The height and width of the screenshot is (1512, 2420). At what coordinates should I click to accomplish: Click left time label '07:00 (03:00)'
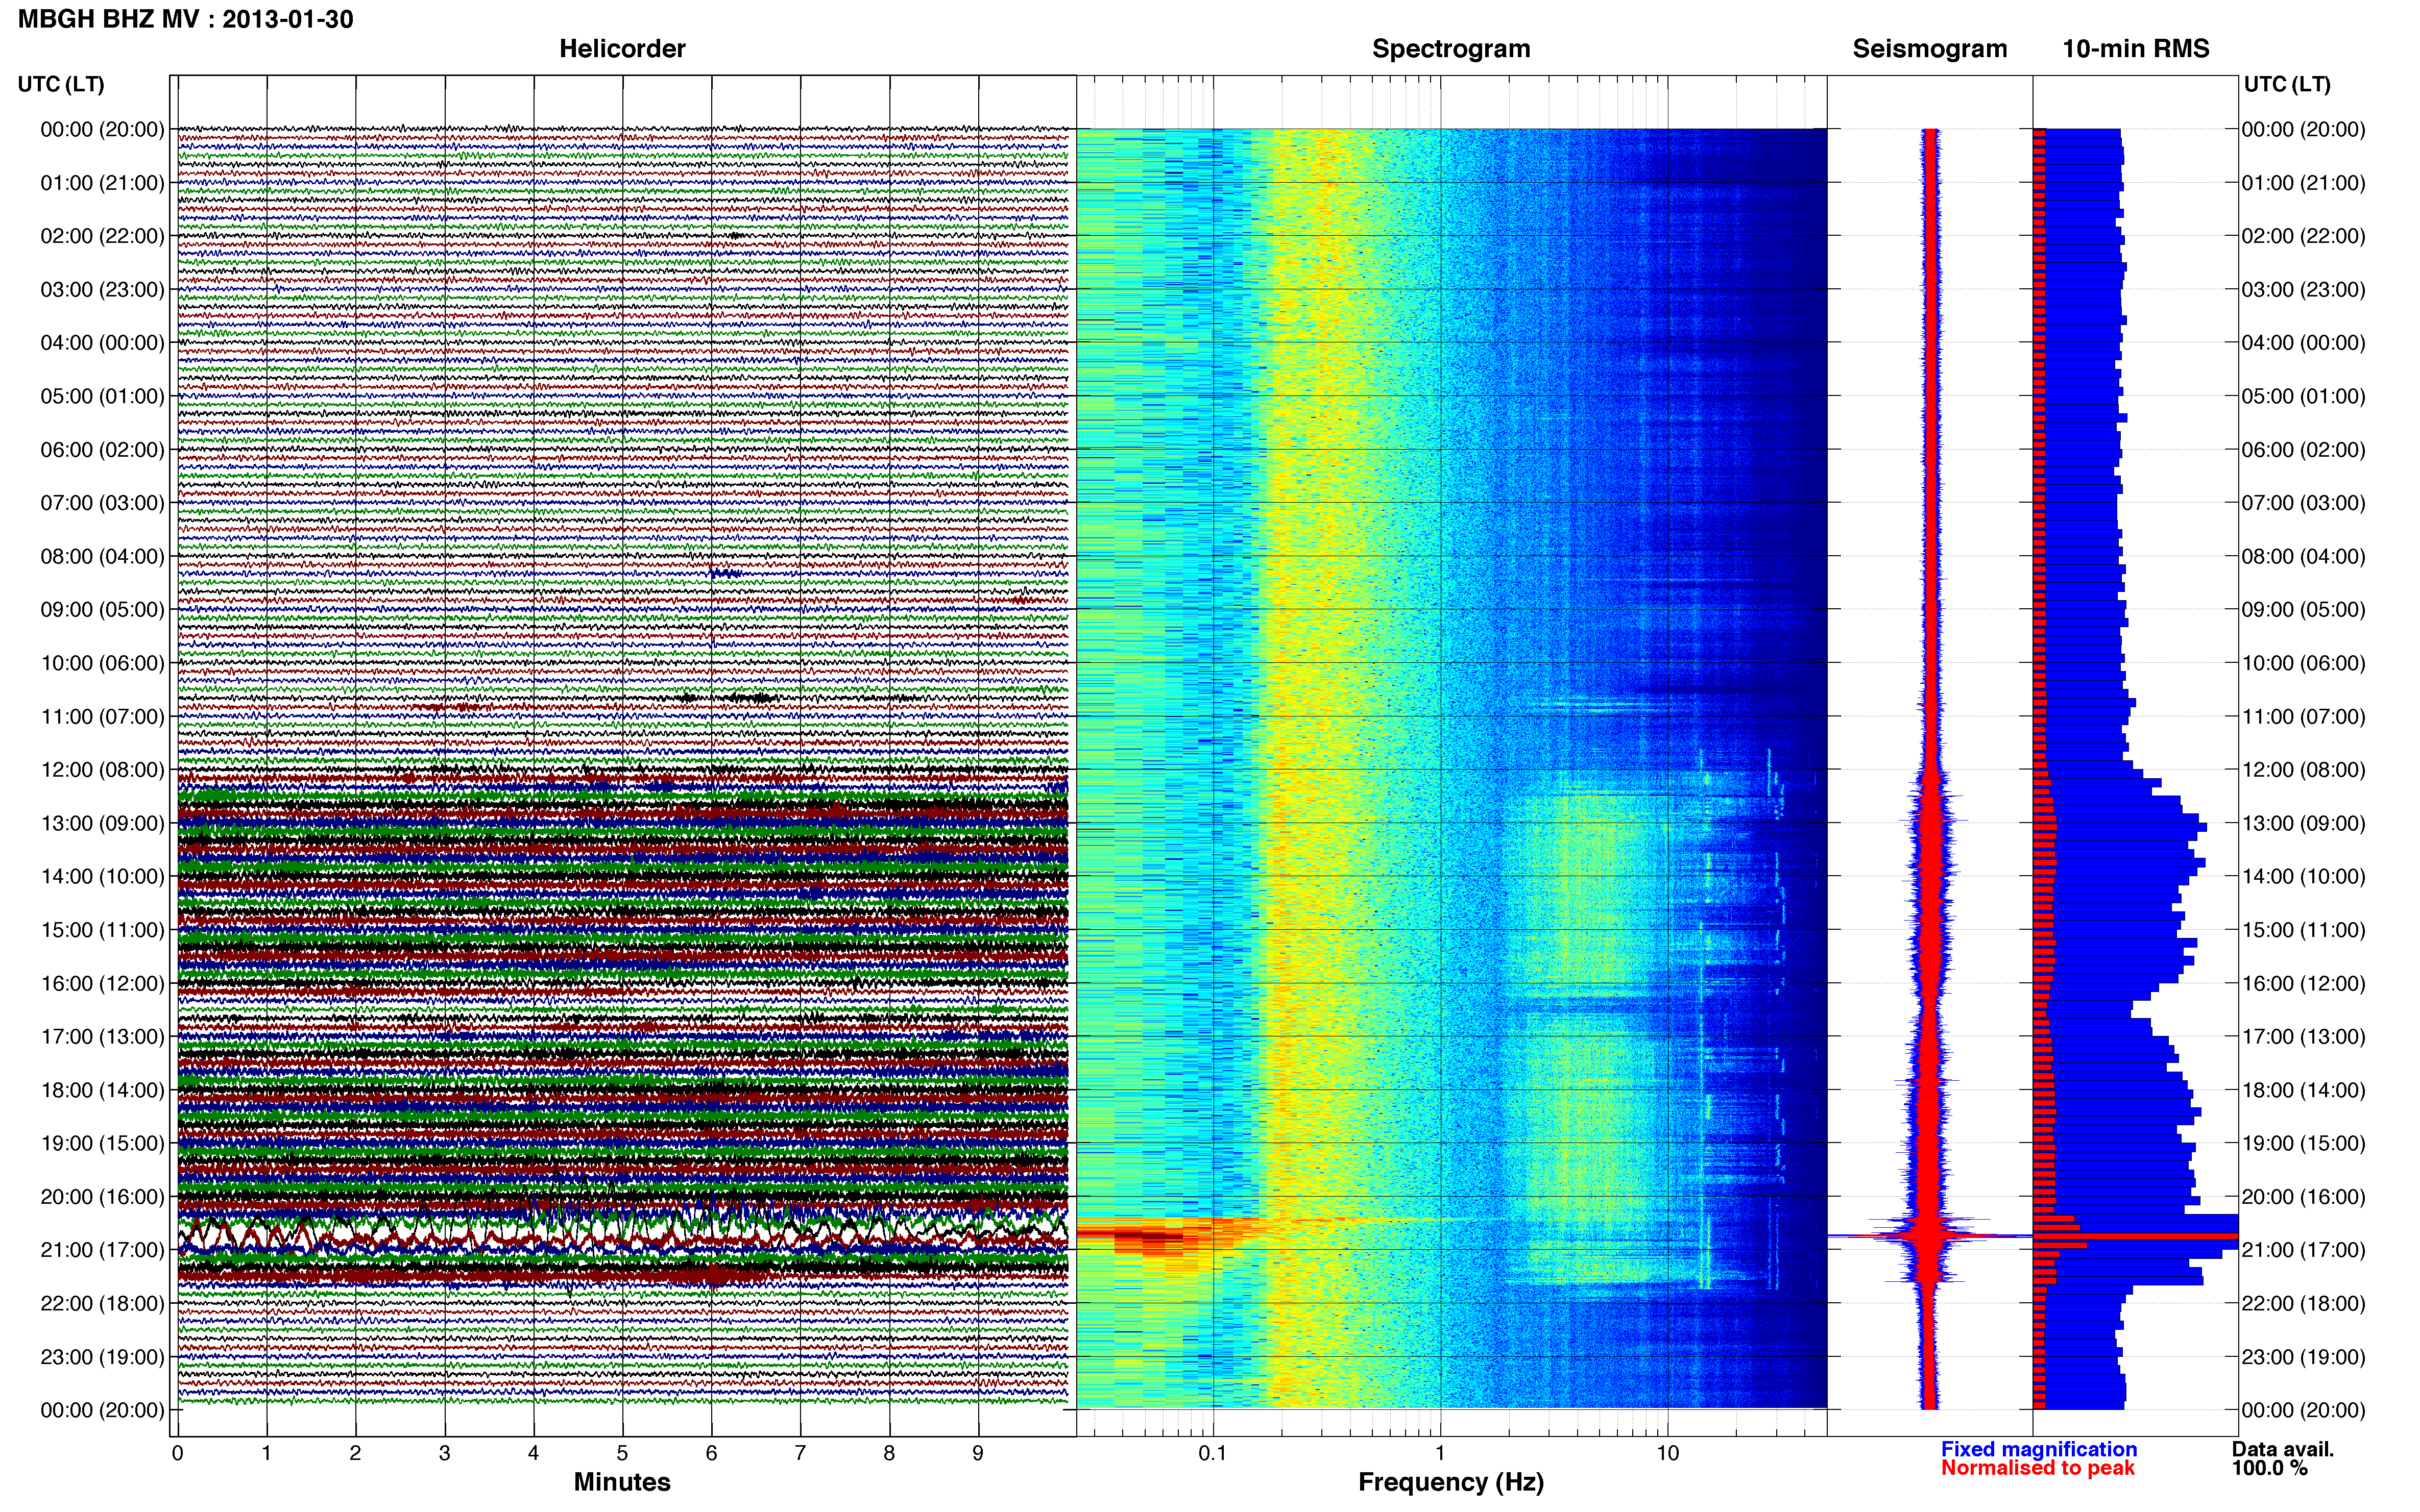point(102,503)
